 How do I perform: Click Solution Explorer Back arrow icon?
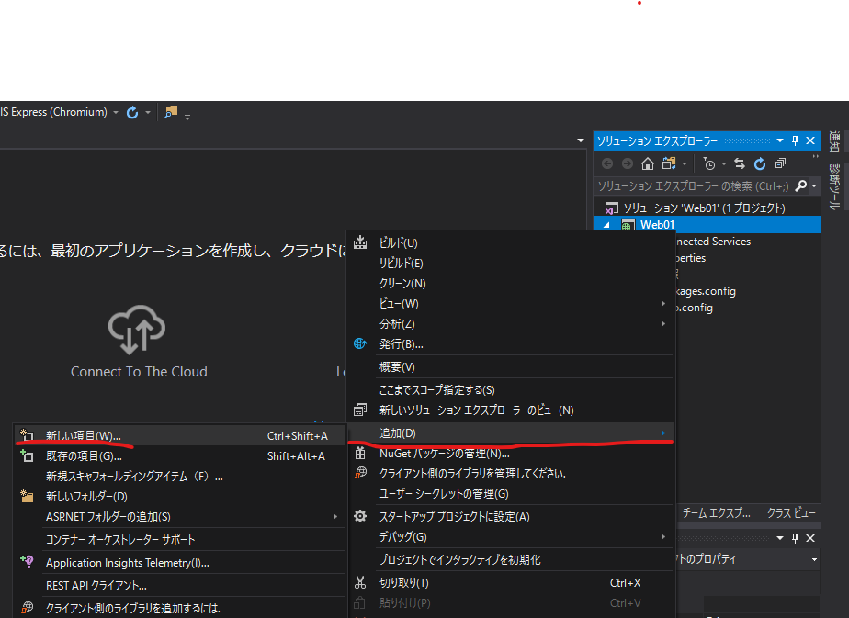tap(607, 163)
